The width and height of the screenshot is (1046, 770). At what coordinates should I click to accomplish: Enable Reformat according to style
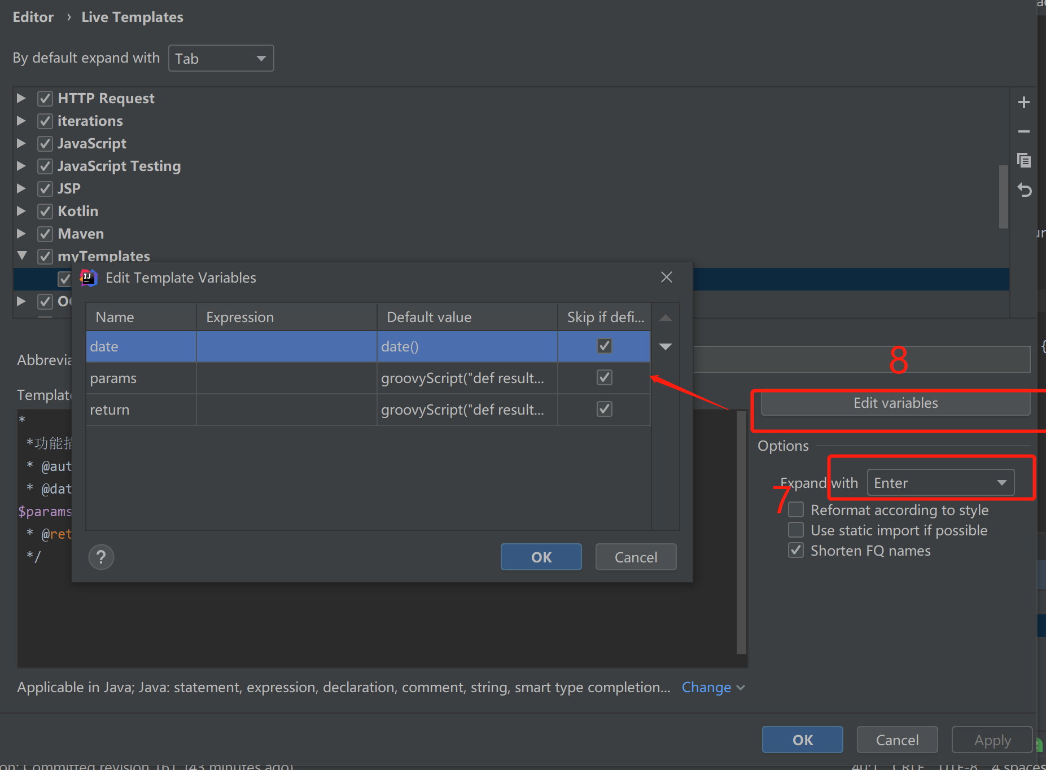click(796, 509)
